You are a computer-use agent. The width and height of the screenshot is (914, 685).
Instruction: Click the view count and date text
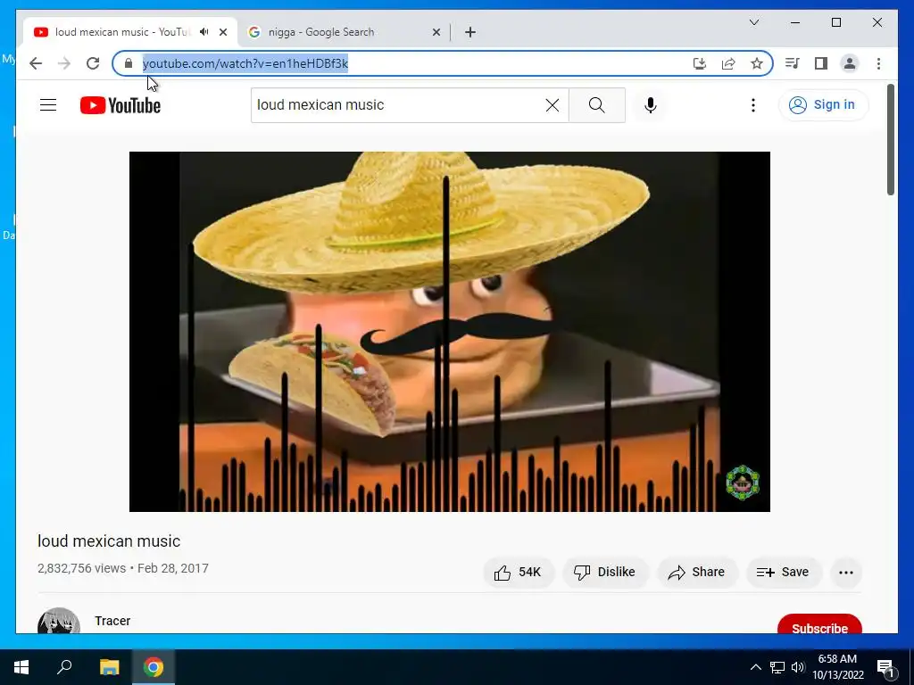point(123,568)
